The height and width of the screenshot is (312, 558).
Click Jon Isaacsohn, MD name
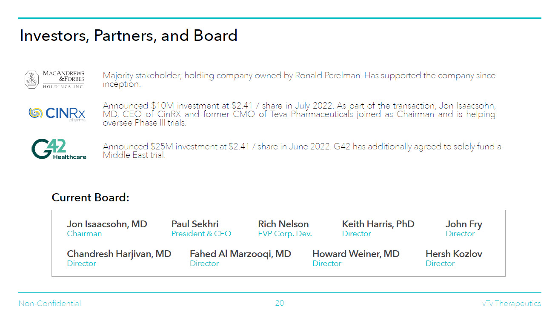tap(107, 224)
